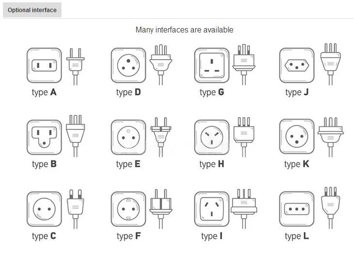Select the type F socket icon
Screen dimensions: 354x254
point(128,209)
